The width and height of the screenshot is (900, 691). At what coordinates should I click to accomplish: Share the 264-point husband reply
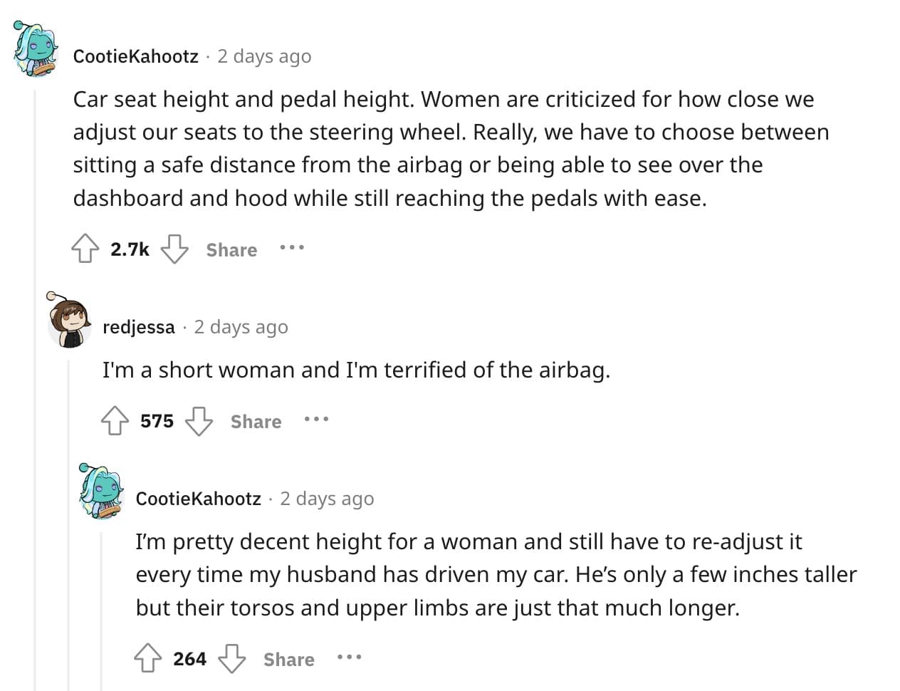pyautogui.click(x=288, y=660)
